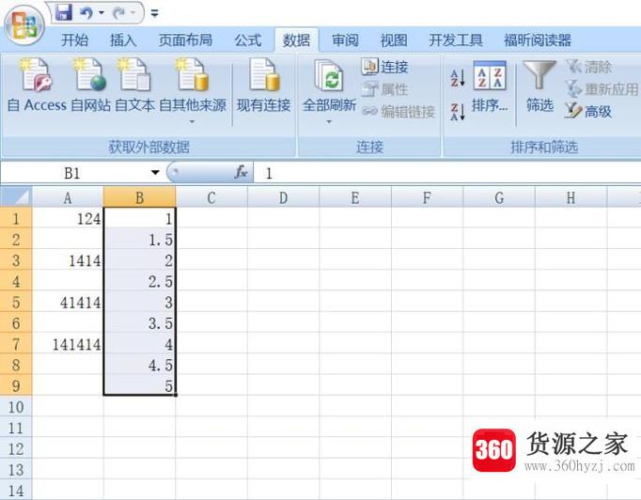This screenshot has height=500, width=641.
Task: Open the 连接 workbook connections
Action: 384,67
